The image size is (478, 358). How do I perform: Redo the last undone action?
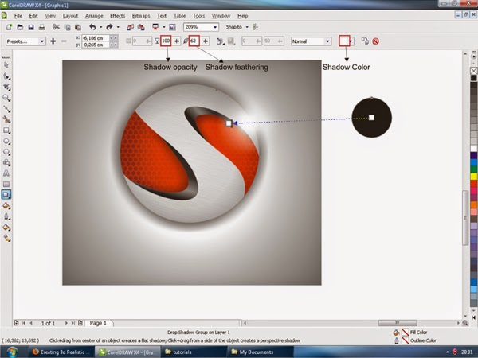[x=109, y=27]
